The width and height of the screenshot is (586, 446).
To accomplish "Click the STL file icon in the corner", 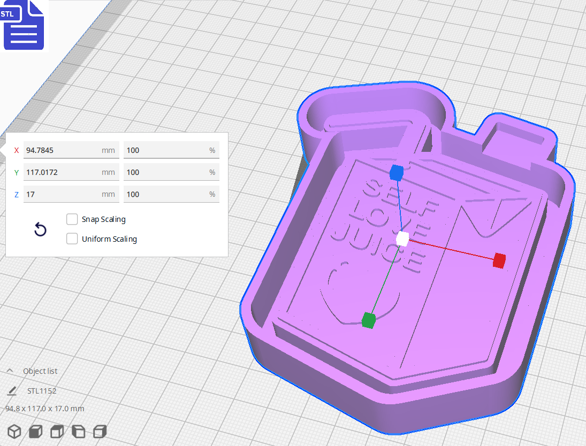I will point(24,25).
